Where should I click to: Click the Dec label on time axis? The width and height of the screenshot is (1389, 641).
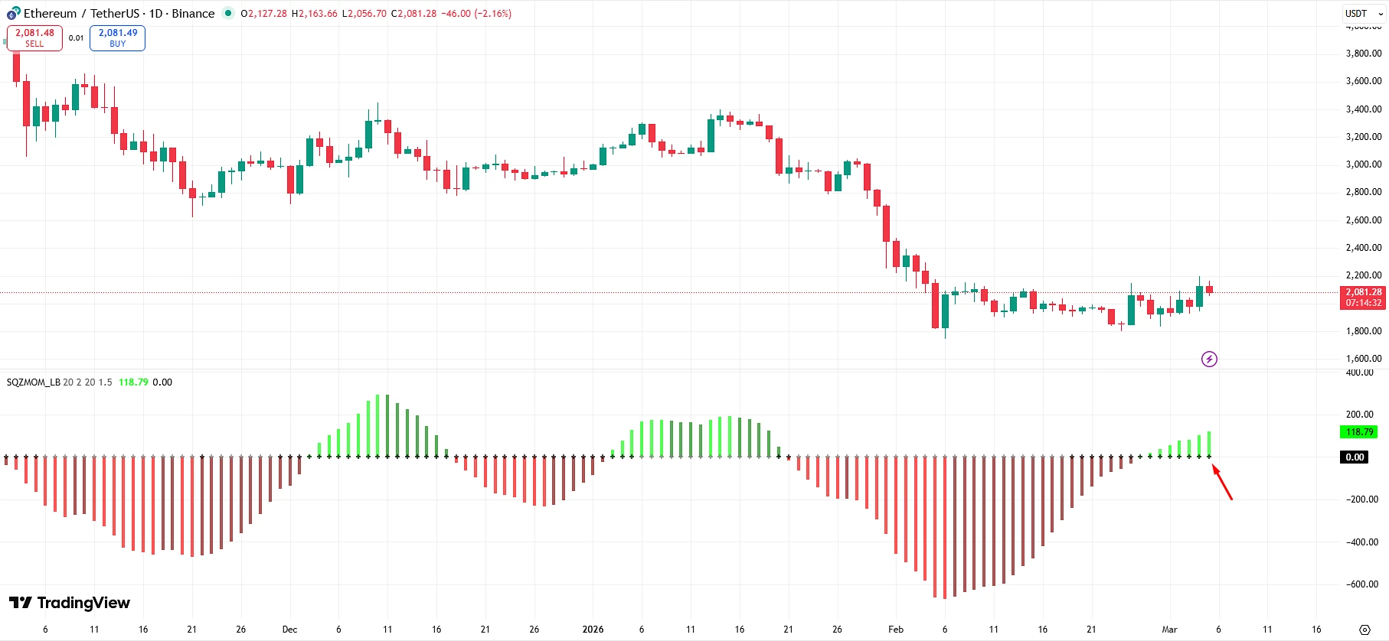click(289, 630)
